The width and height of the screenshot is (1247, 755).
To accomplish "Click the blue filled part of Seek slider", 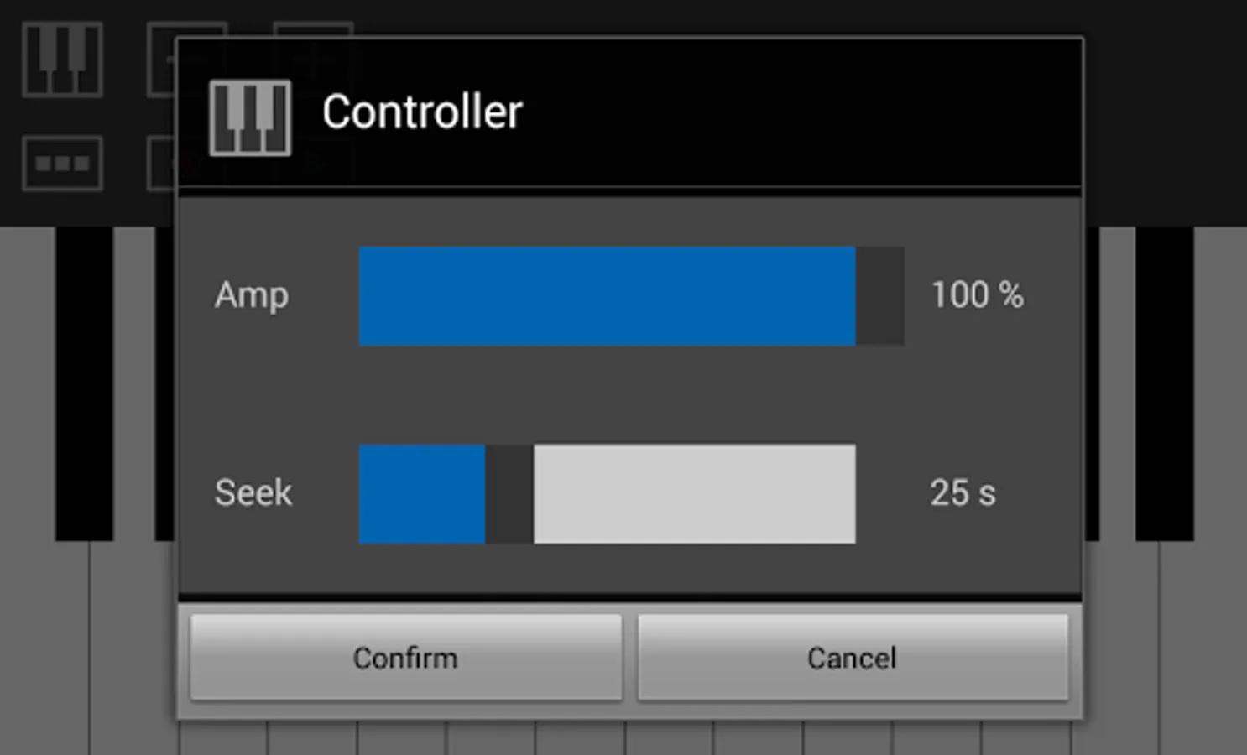I will tap(422, 493).
